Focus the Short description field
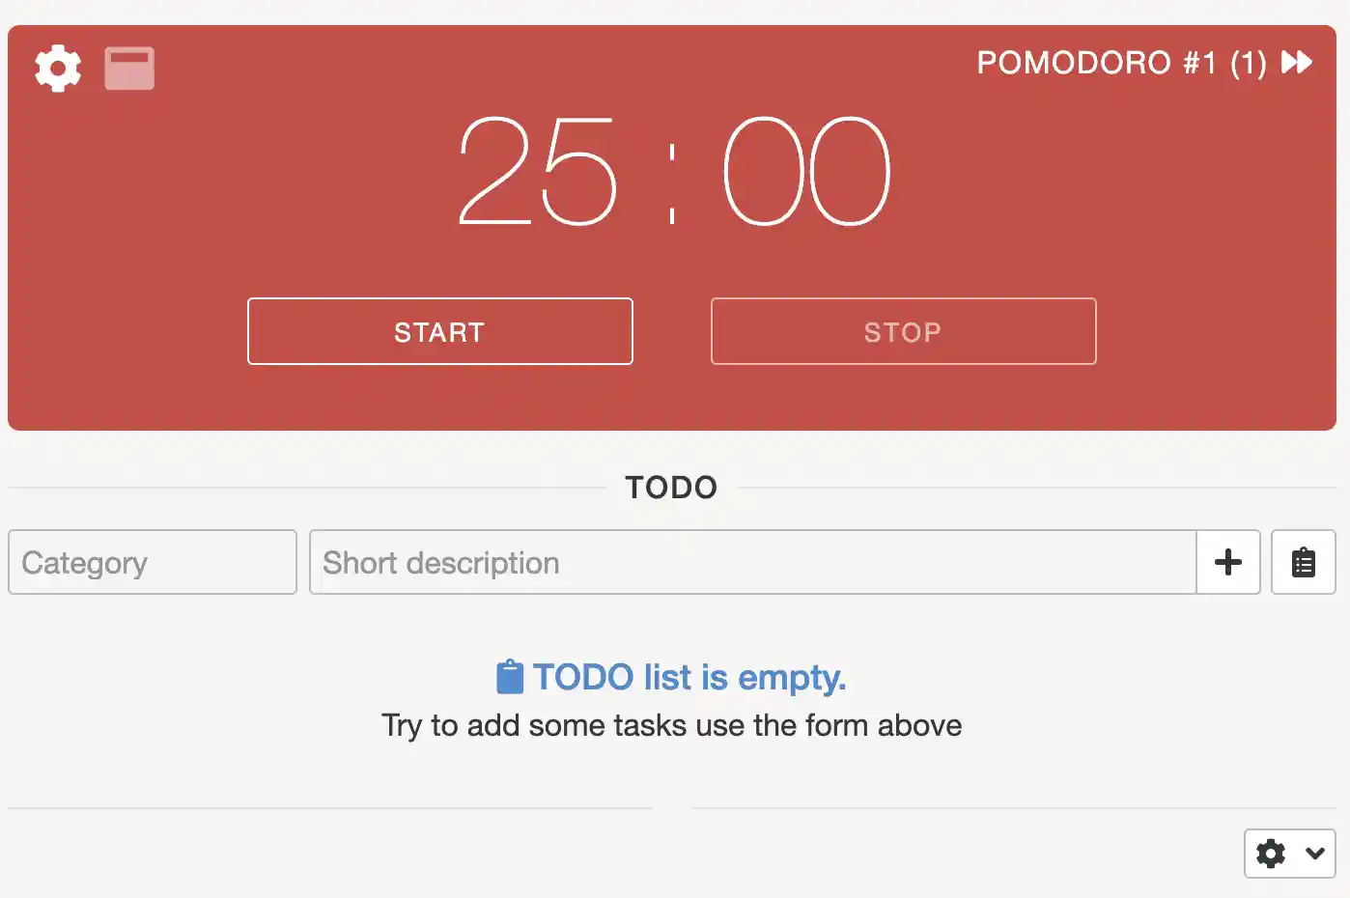This screenshot has height=898, width=1350. click(x=752, y=562)
